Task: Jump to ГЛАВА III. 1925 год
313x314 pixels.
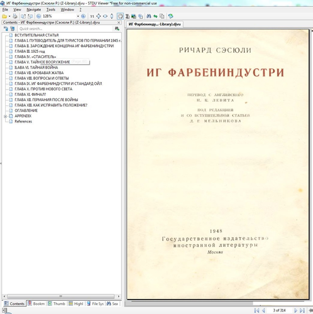Action: pos(30,51)
